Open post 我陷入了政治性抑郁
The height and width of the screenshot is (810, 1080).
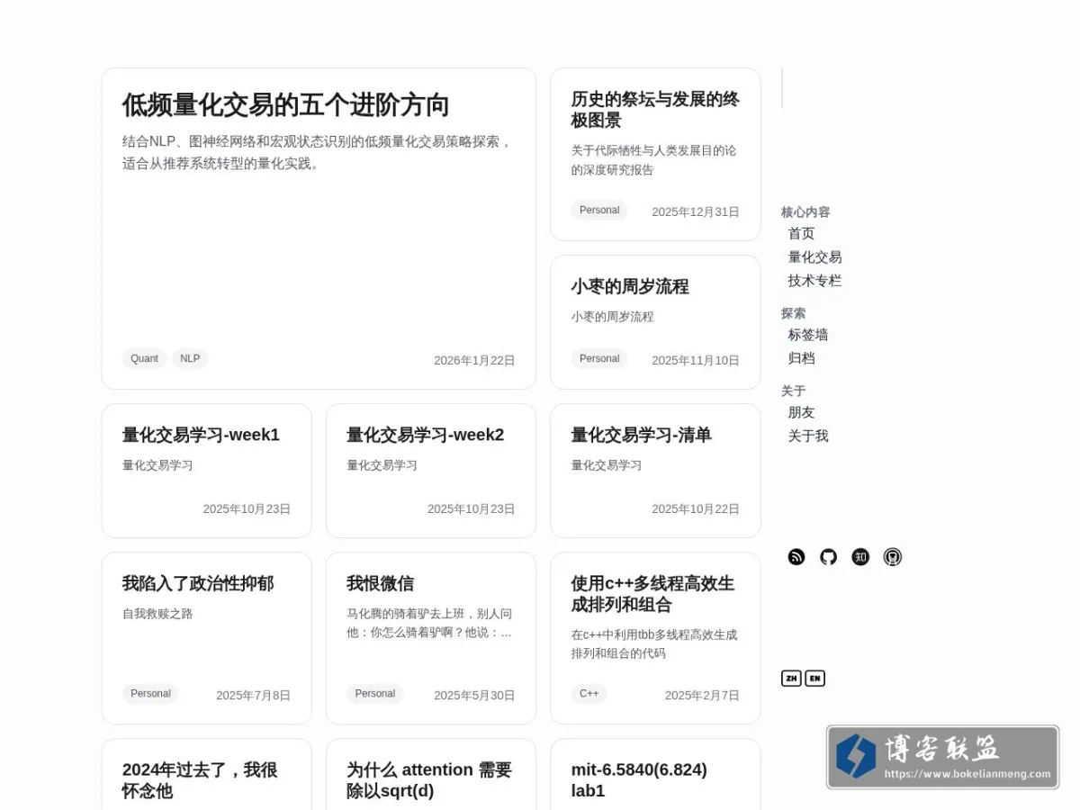tap(198, 583)
